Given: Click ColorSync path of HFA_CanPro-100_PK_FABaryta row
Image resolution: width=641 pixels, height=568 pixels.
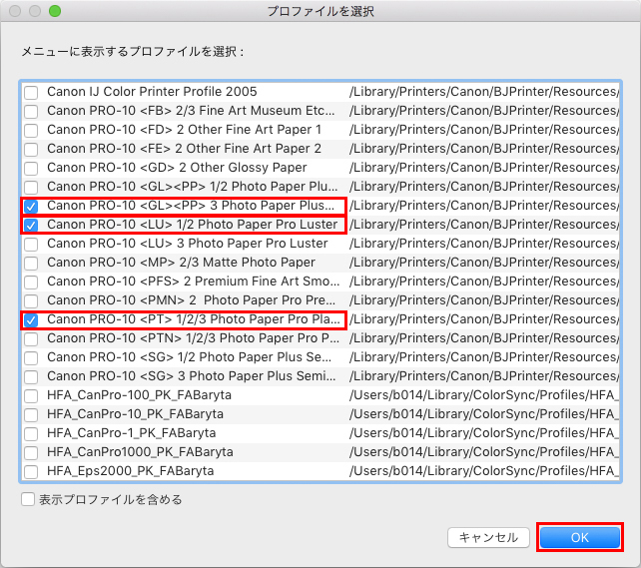Looking at the screenshot, I should click(484, 395).
